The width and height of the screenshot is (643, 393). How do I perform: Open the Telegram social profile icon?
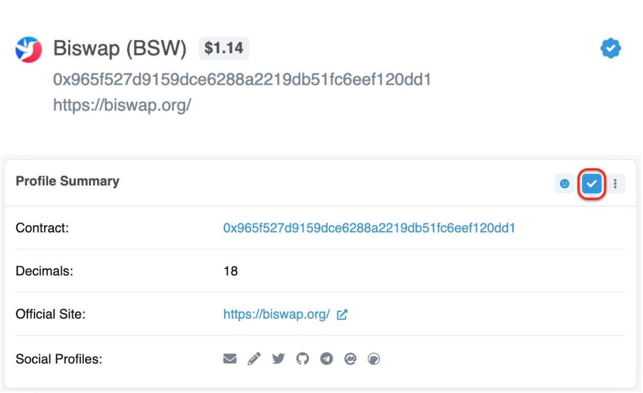pyautogui.click(x=327, y=359)
